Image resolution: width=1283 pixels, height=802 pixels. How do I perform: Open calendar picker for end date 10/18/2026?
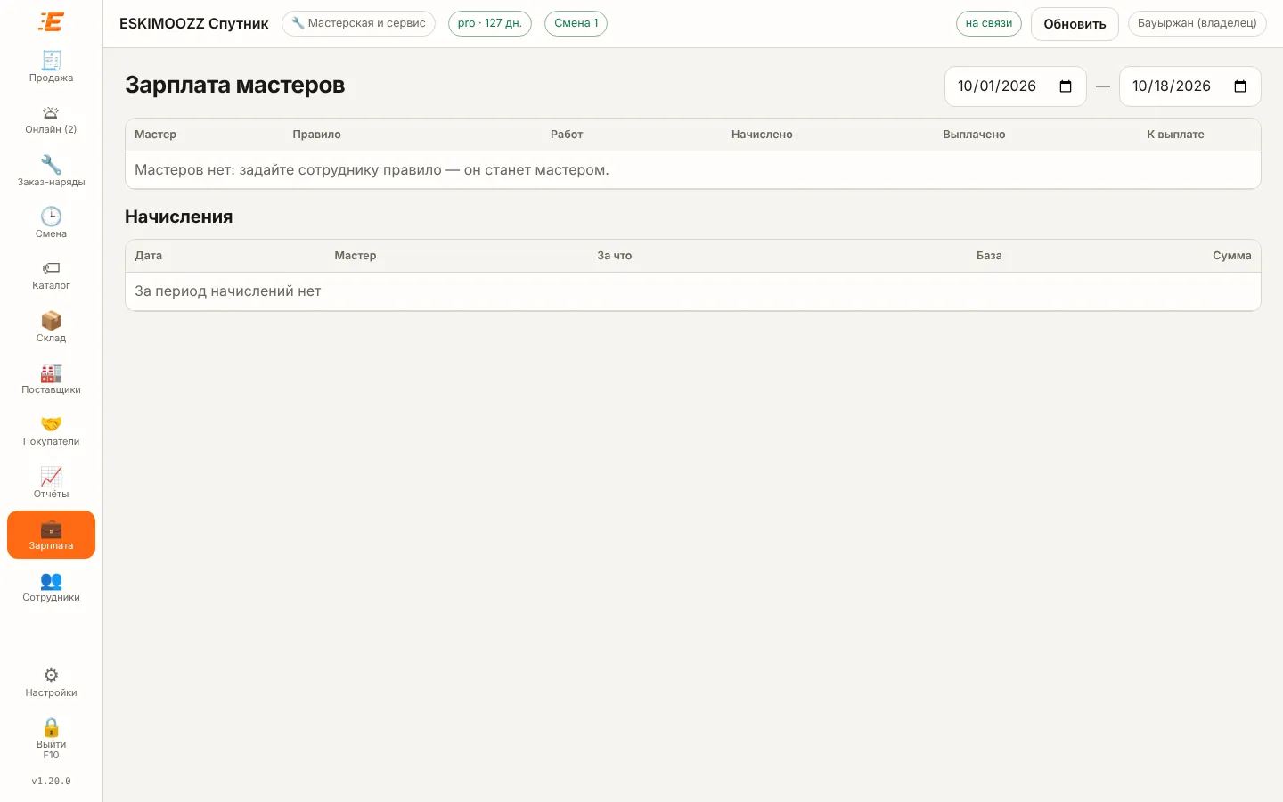click(1240, 86)
